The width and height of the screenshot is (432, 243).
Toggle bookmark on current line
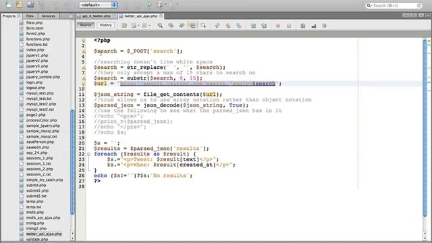tap(239, 26)
